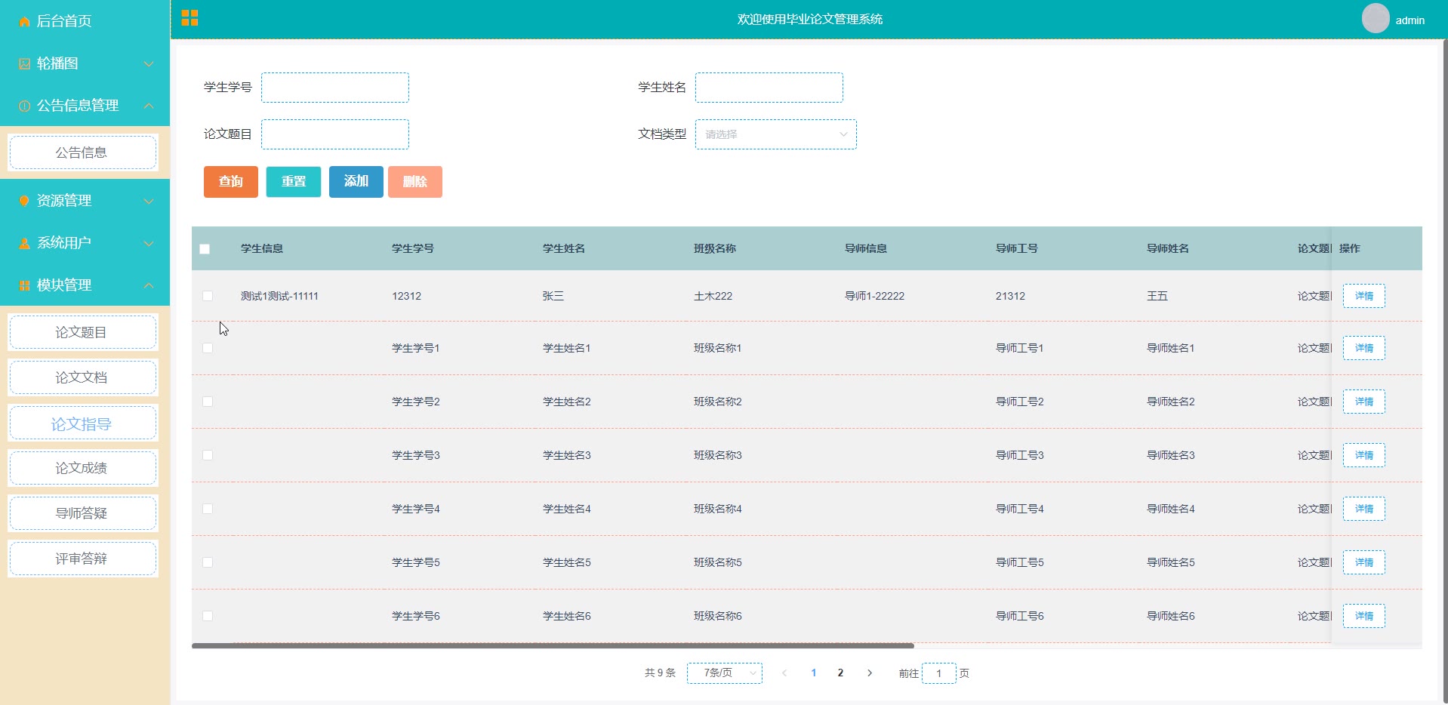Click the orange grid icon in header

[x=189, y=18]
